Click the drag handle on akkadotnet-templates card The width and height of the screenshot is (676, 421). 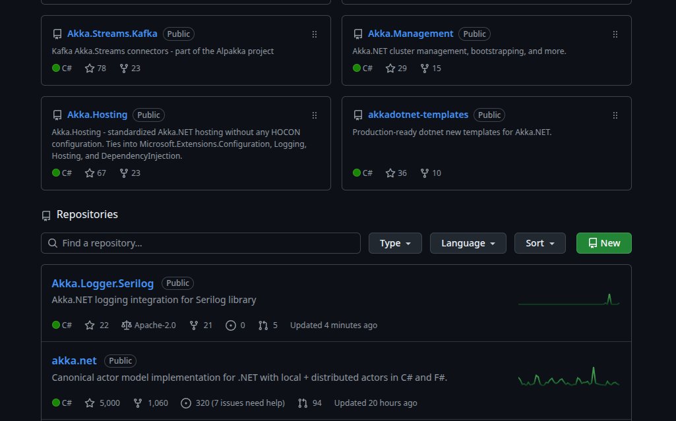click(x=615, y=115)
